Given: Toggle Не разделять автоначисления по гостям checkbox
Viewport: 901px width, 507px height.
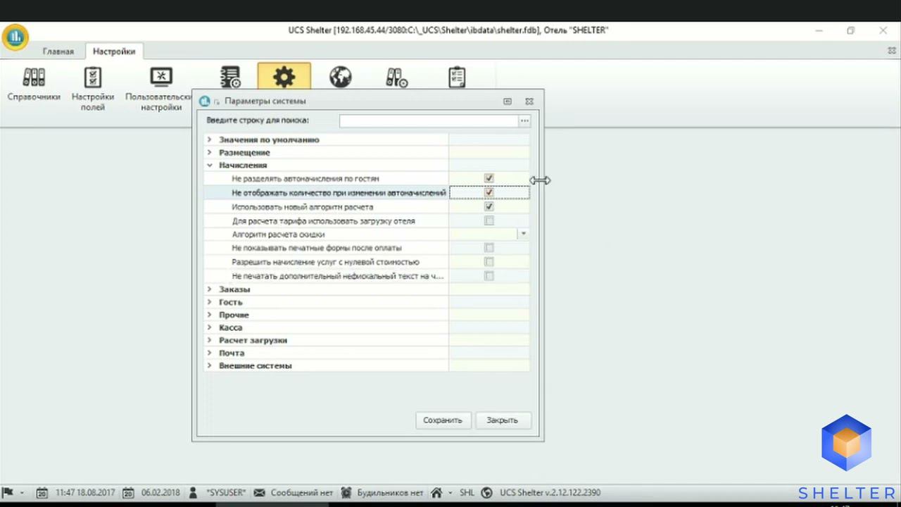Looking at the screenshot, I should [489, 178].
